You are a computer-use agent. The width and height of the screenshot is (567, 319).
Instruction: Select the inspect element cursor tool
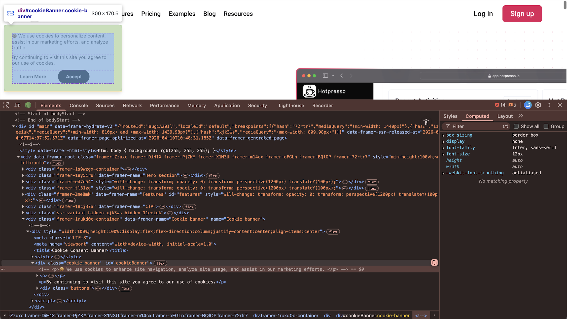click(x=6, y=105)
